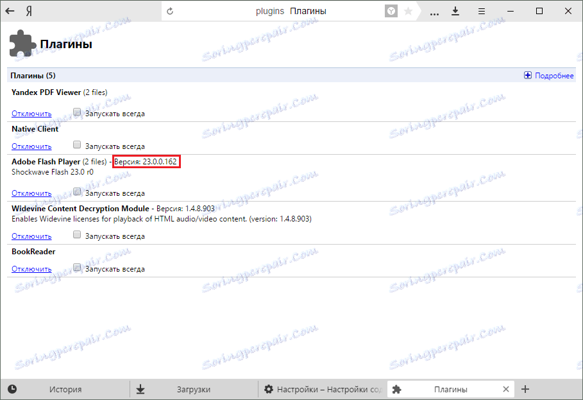This screenshot has width=583, height=400.
Task: Select the BookReader plugin name
Action: pos(33,252)
